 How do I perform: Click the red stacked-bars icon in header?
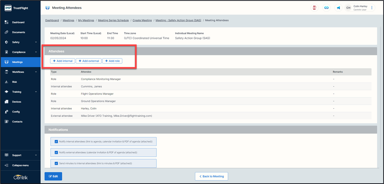(314, 8)
